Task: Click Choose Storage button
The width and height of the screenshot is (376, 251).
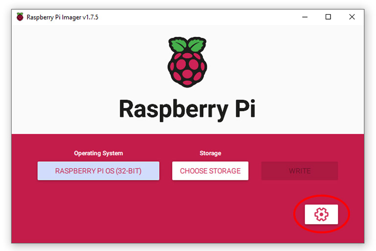Action: click(211, 171)
